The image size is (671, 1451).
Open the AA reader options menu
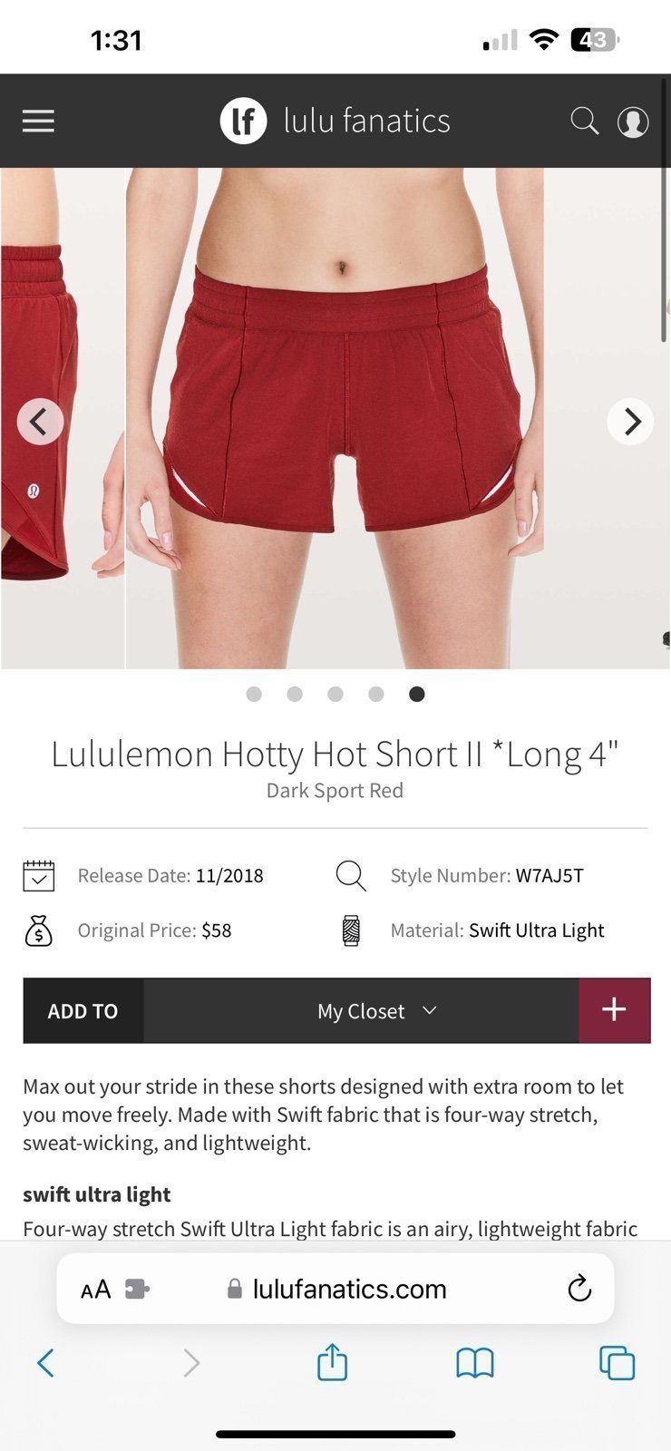[95, 1290]
